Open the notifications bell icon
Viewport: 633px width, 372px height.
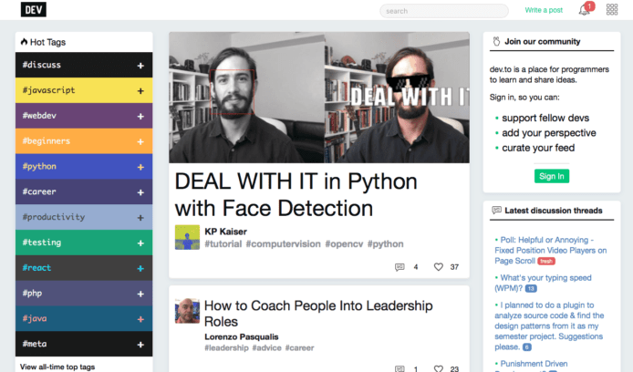(x=584, y=10)
